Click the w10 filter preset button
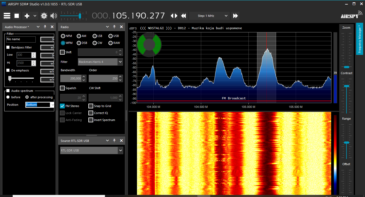The width and height of the screenshot is (365, 197). [48, 71]
